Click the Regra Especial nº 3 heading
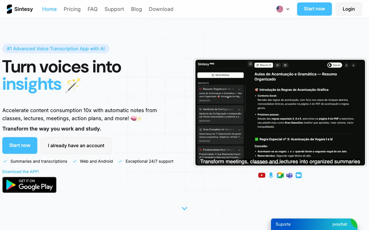The width and height of the screenshot is (369, 230). (293, 139)
